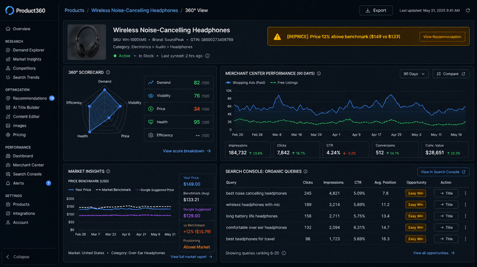Click the headphones product thumbnail

[86, 42]
